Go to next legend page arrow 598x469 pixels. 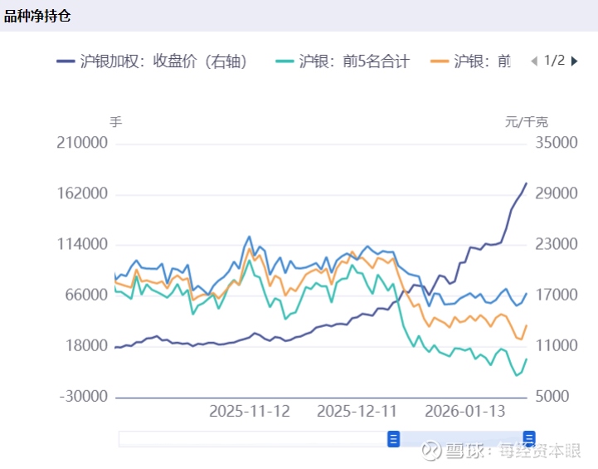coord(575,61)
